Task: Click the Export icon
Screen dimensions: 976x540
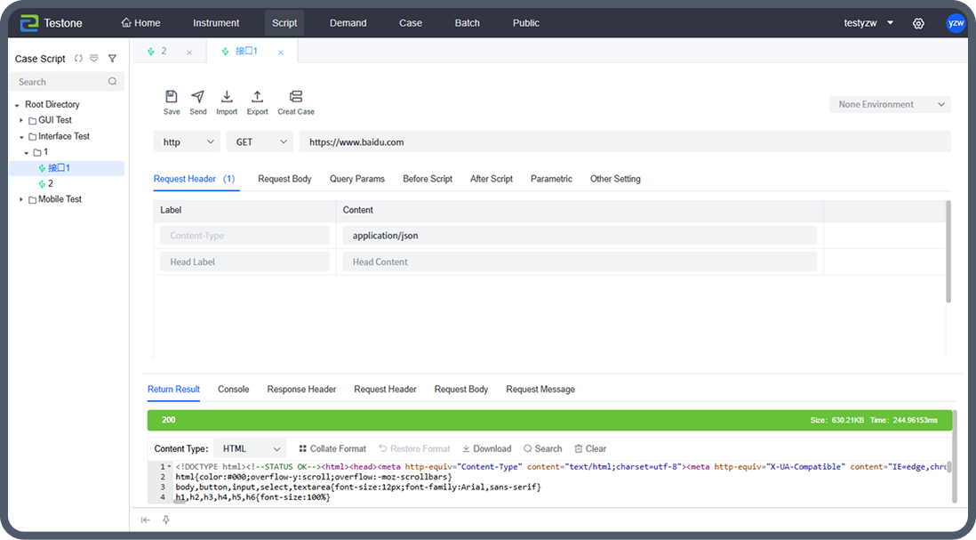Action: [257, 97]
